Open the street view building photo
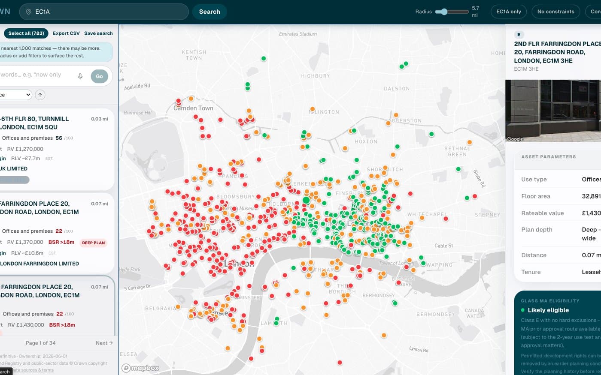The width and height of the screenshot is (601, 375). point(553,111)
